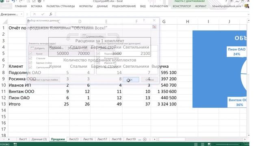Toggle the Иванов ИП category checkbox in the dialog

pos(98,63)
